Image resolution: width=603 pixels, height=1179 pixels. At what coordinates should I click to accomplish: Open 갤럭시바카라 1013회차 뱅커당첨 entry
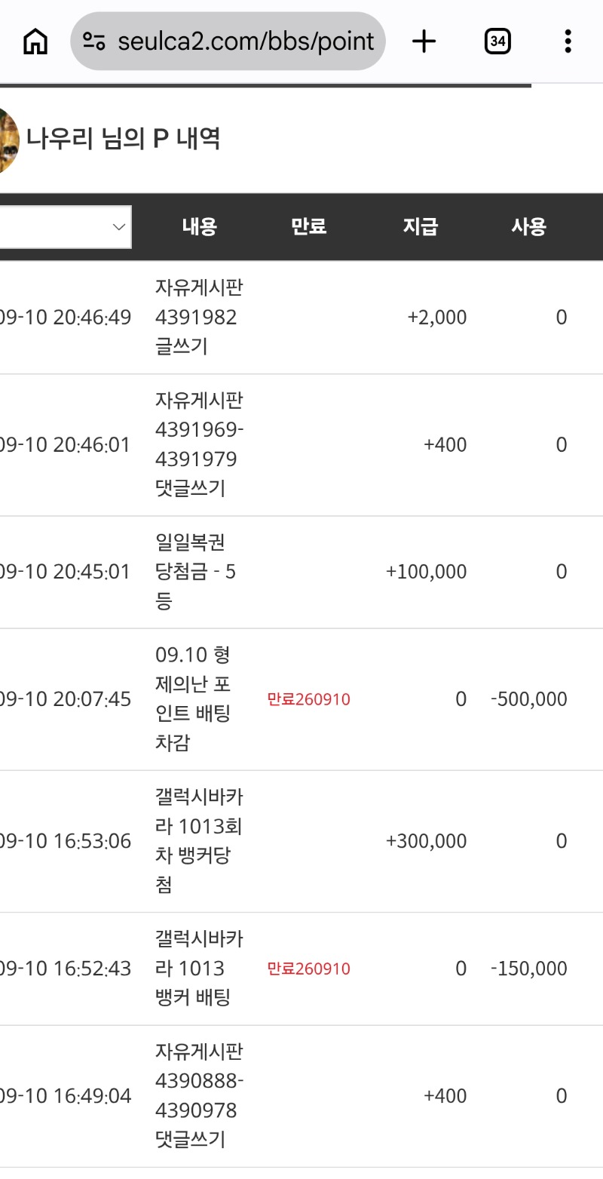[199, 841]
